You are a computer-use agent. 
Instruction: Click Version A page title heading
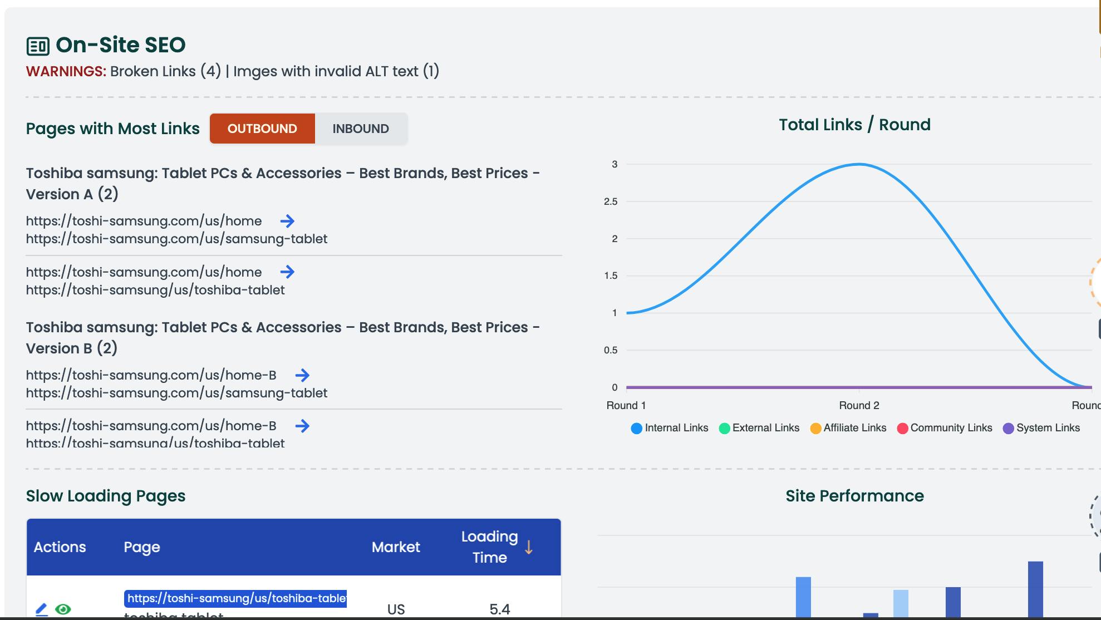click(282, 183)
